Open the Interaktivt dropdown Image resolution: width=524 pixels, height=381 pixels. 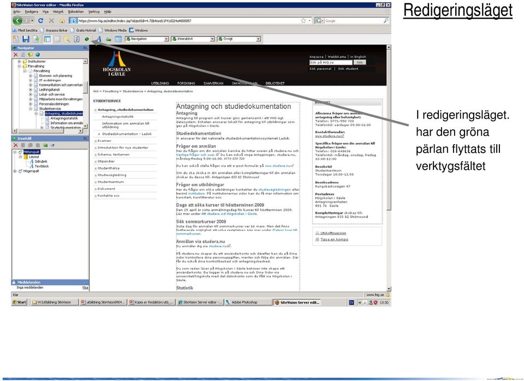(193, 39)
